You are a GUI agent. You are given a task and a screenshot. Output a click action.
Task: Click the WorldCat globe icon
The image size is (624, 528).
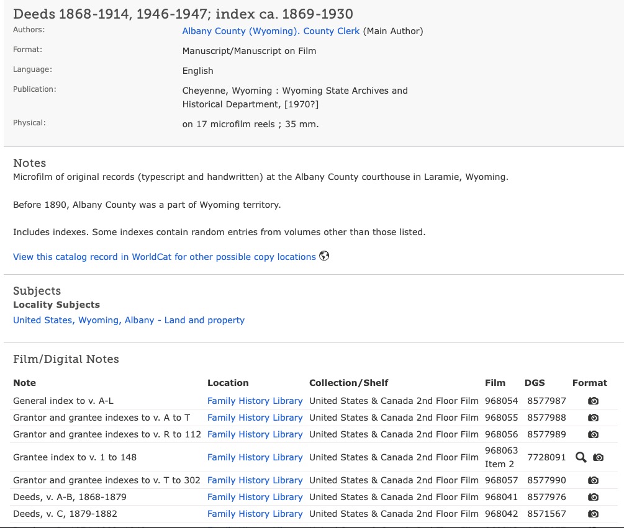click(324, 256)
